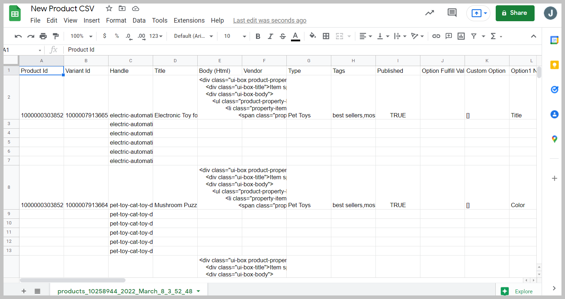Open the zoom 100% dropdown
565x299 pixels.
(81, 36)
